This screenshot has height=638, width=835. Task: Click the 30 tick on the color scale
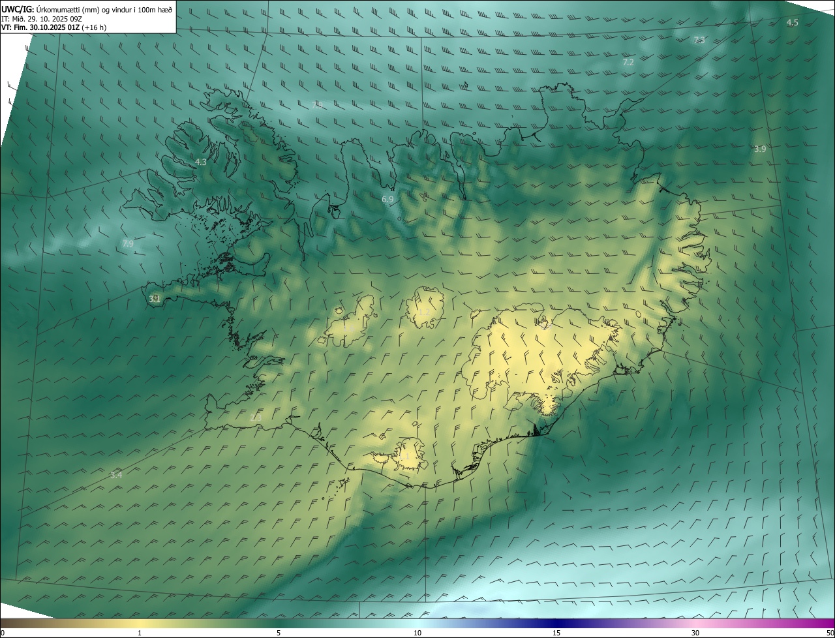click(695, 633)
